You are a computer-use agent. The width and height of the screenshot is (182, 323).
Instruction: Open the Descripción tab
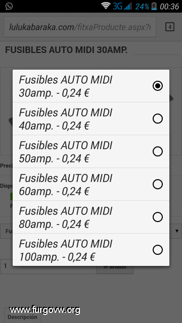(22, 317)
